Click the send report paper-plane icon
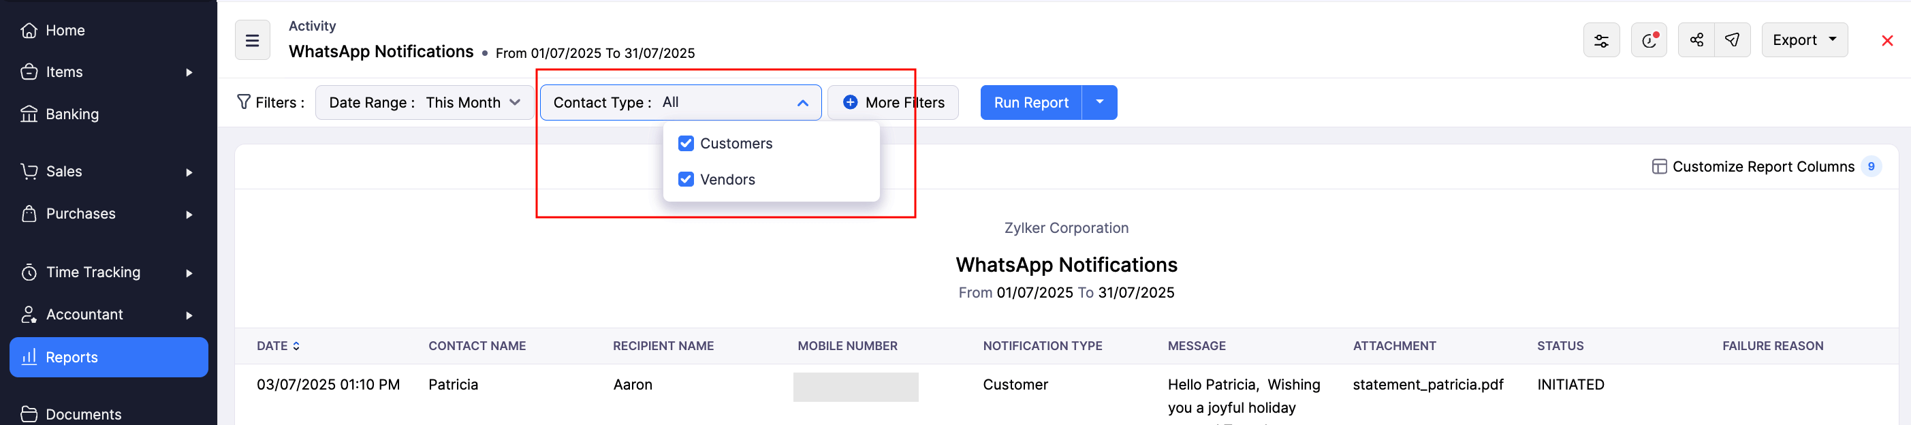The width and height of the screenshot is (1911, 425). coord(1733,40)
